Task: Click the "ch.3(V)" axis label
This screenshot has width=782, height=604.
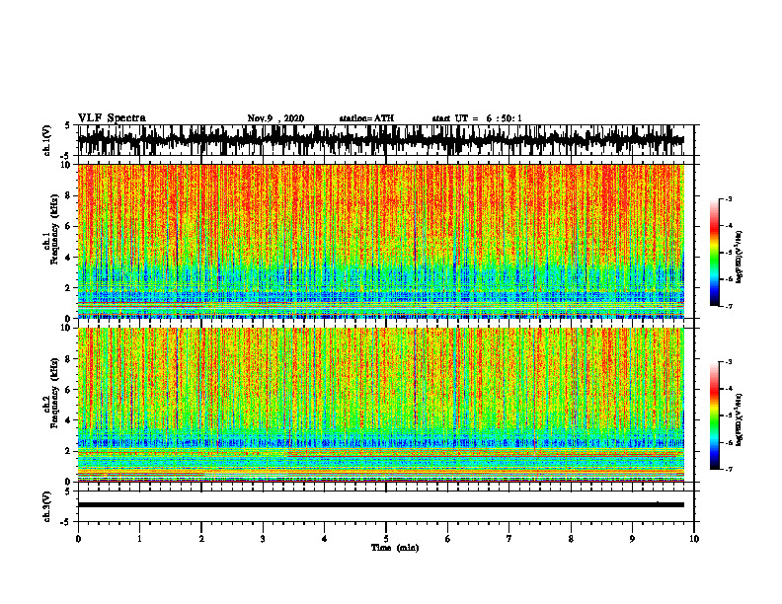Action: [x=46, y=506]
